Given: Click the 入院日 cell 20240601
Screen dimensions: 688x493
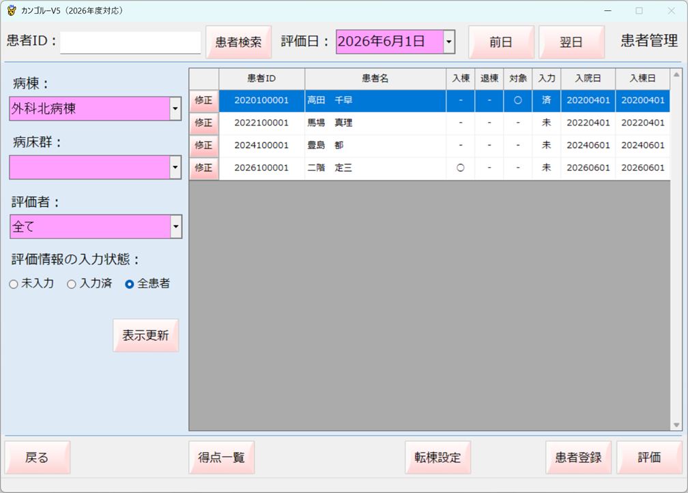Looking at the screenshot, I should [588, 145].
